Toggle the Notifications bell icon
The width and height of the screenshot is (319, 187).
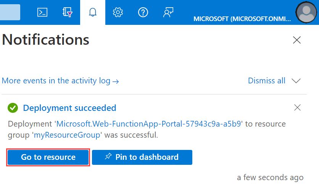tap(93, 12)
